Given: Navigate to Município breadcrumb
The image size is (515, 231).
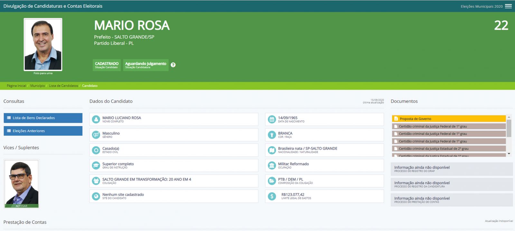Looking at the screenshot, I should click(38, 86).
